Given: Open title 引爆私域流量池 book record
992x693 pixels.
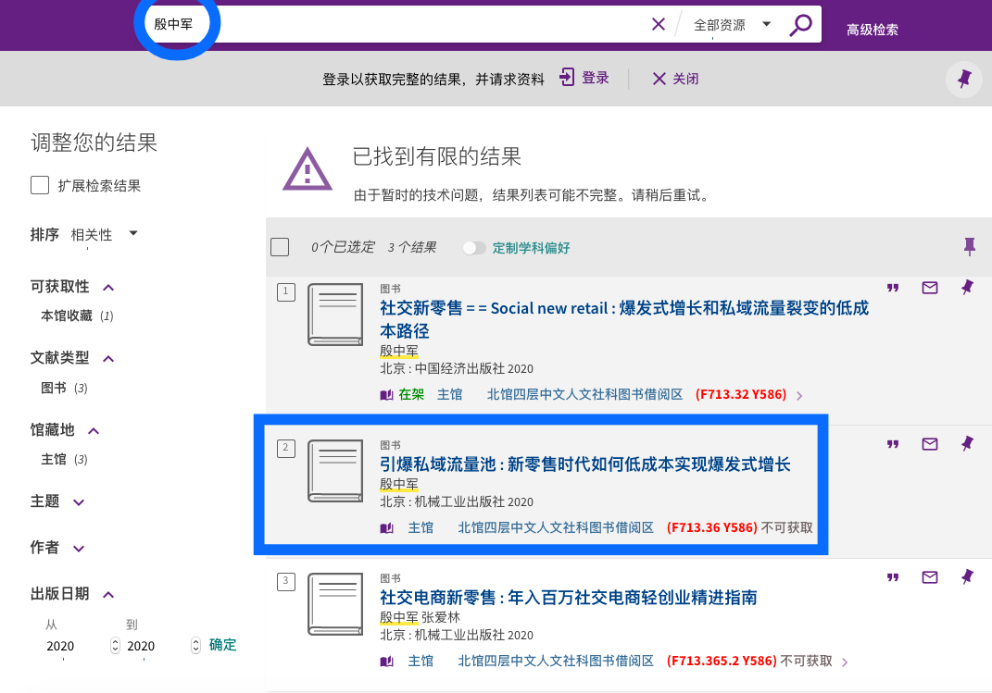Looking at the screenshot, I should point(584,464).
